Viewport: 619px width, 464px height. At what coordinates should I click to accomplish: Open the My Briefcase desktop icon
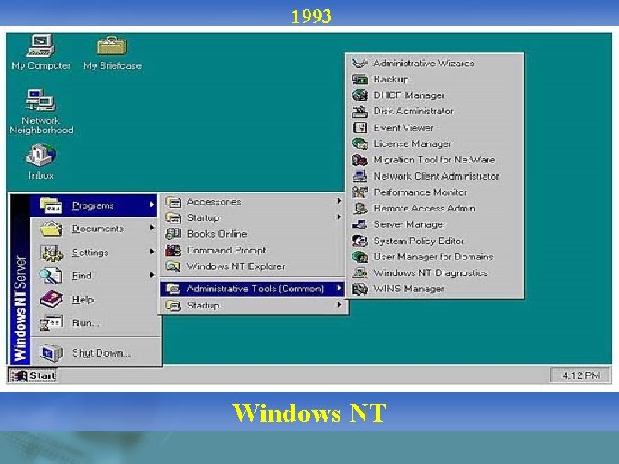pos(113,52)
